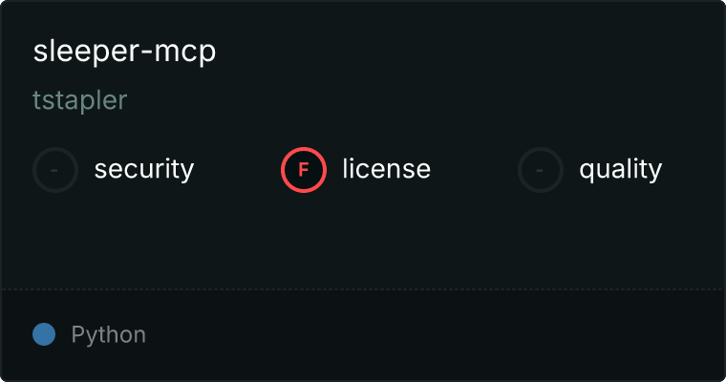Click the dashed divider above Python
The image size is (726, 382).
[x=363, y=289]
